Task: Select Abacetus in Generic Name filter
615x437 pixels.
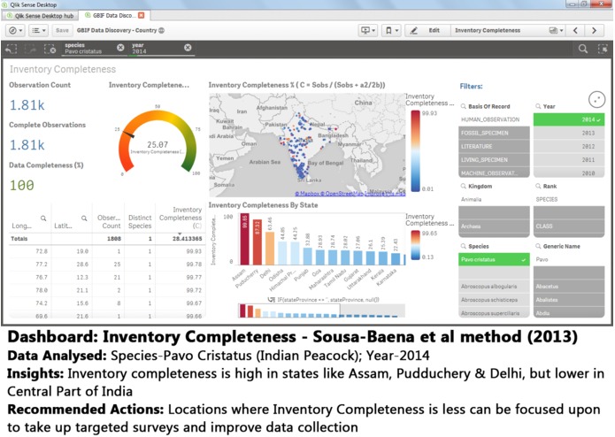Action: [x=569, y=287]
